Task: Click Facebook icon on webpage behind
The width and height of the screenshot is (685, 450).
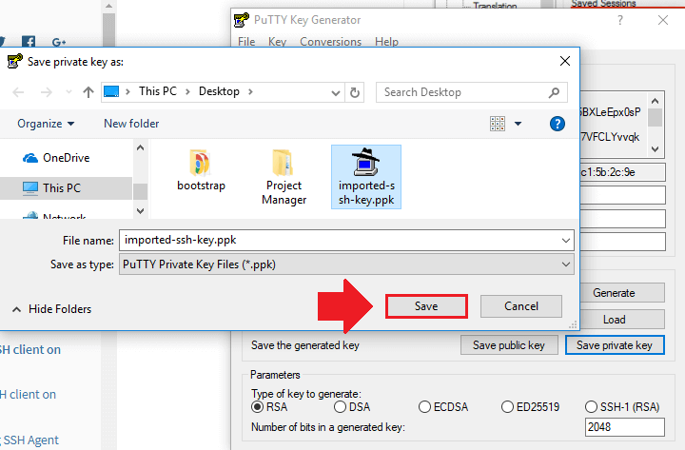Action: (29, 42)
